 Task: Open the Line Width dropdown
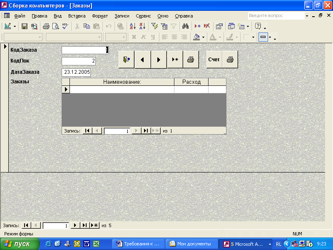tap(253, 37)
